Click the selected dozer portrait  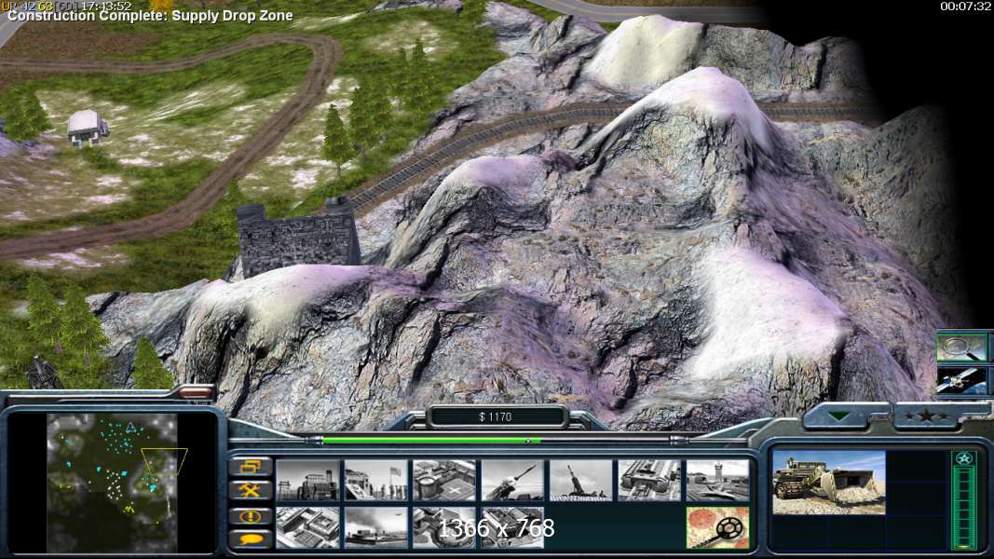coord(829,482)
